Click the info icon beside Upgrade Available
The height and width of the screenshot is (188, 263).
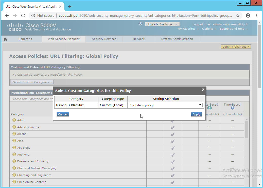[141, 24]
